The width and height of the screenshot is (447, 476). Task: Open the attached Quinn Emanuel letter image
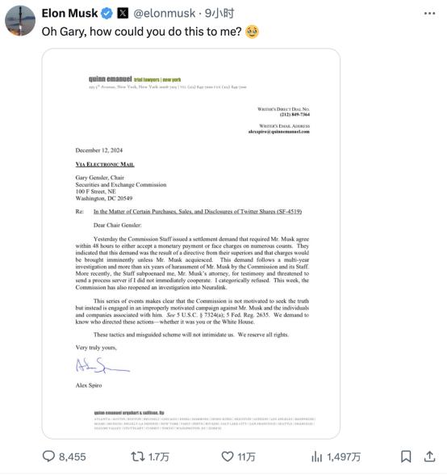[191, 243]
